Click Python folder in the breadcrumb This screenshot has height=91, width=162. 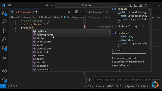pos(56,17)
